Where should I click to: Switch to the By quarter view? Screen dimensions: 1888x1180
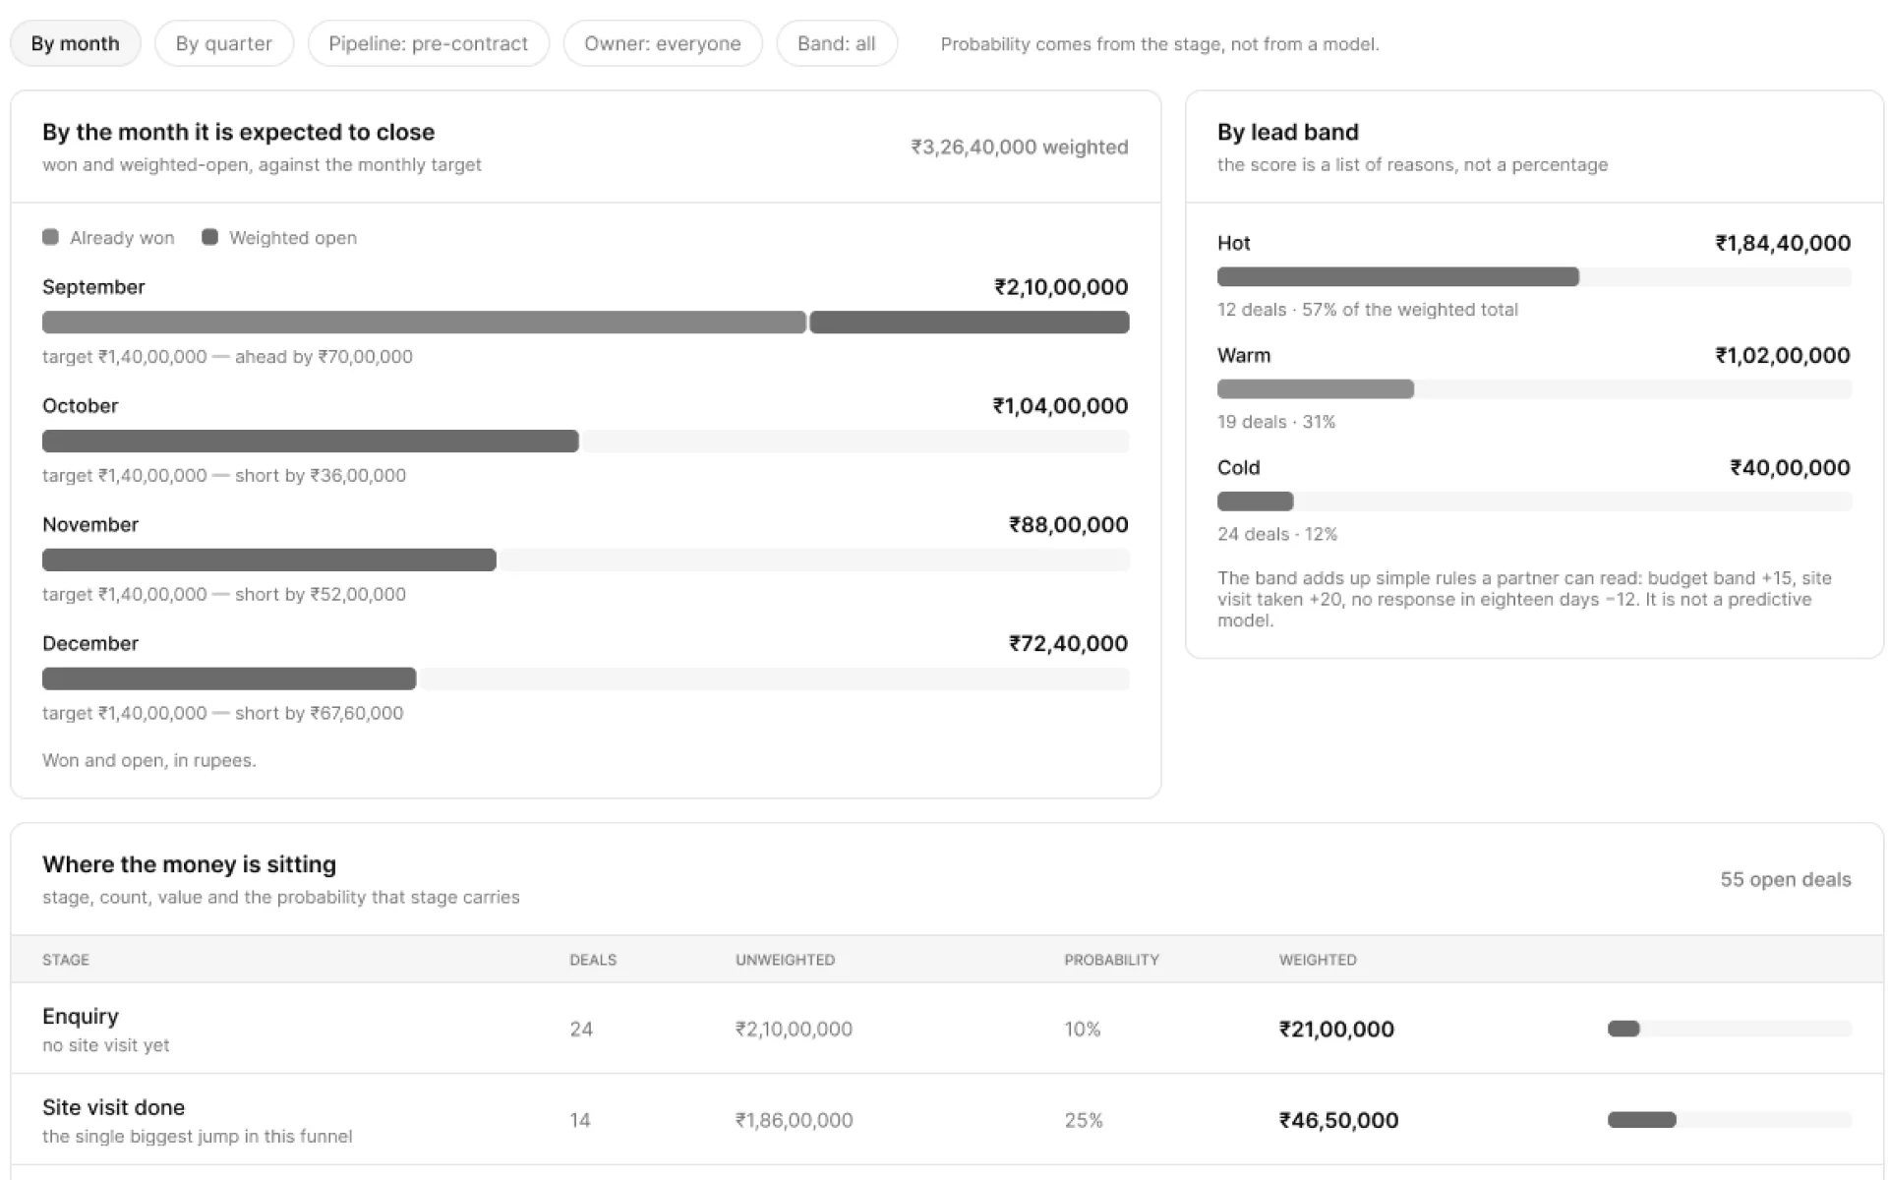(x=224, y=43)
